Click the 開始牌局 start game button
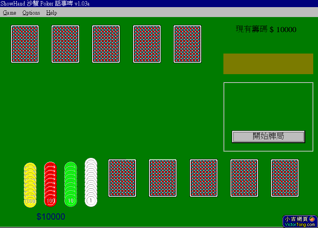The image size is (318, 228). coord(268,136)
